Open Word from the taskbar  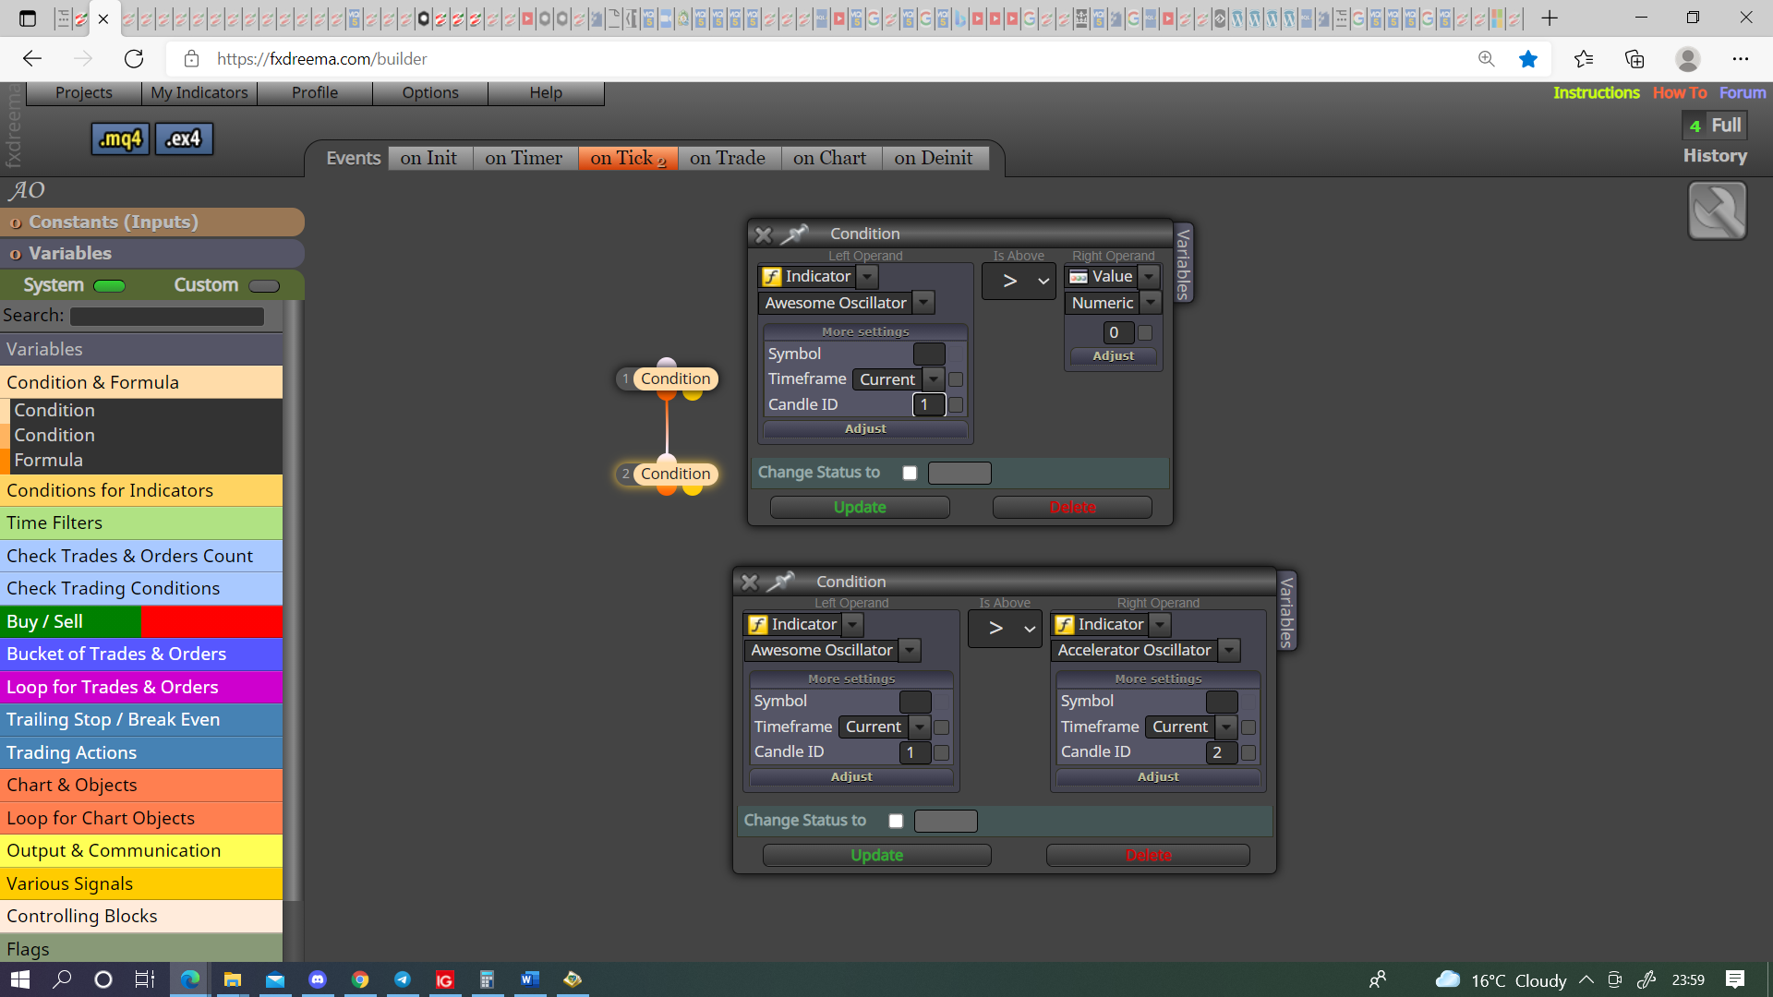[529, 979]
